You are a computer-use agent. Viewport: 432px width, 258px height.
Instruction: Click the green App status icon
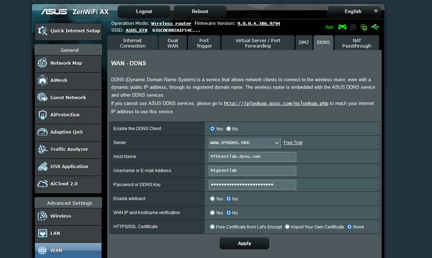point(329,27)
